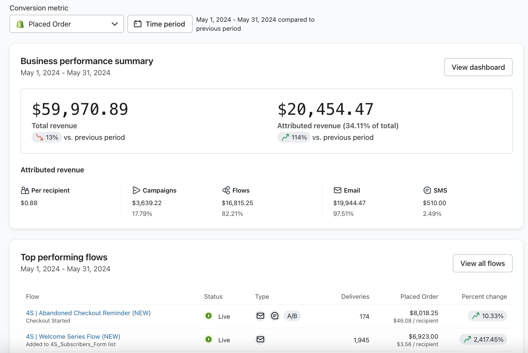Open the 4S | Abandoned Checkout Reminder (NEW) flow
Image resolution: width=528 pixels, height=353 pixels.
click(x=88, y=313)
